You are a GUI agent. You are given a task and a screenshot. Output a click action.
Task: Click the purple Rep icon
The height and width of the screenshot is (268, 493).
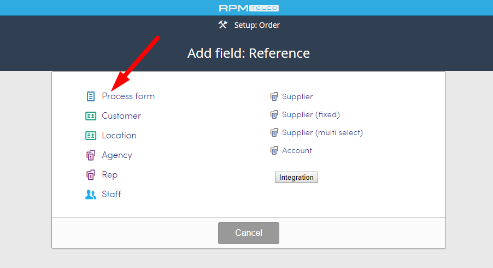pyautogui.click(x=91, y=175)
